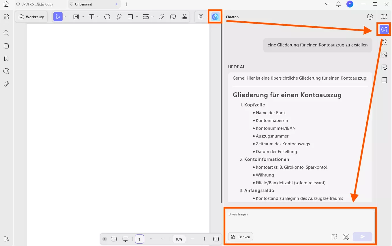Toggle the Denken thinking mode
Viewport: 392px width, 246px height.
241,237
